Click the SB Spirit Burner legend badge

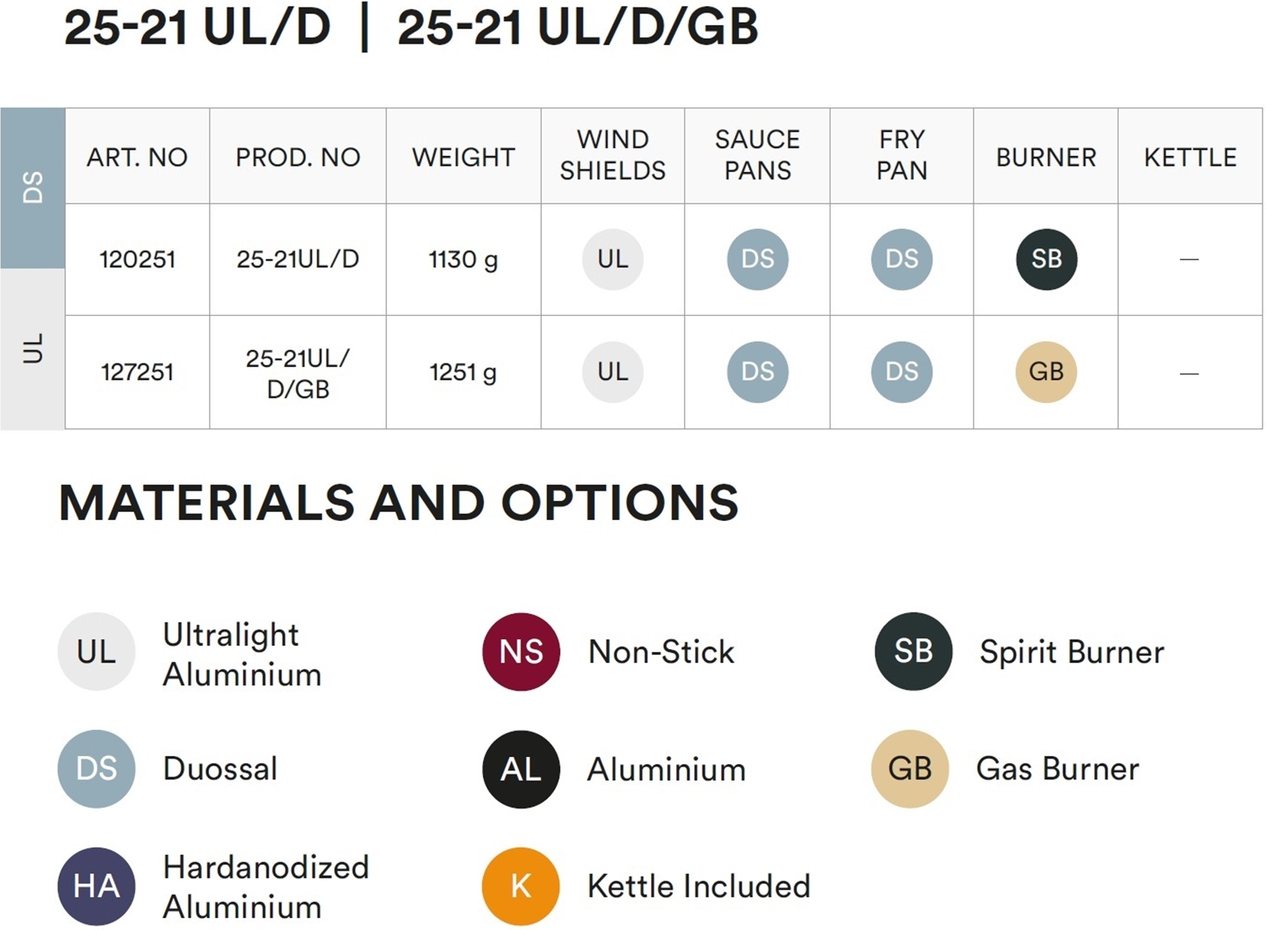pyautogui.click(x=913, y=651)
